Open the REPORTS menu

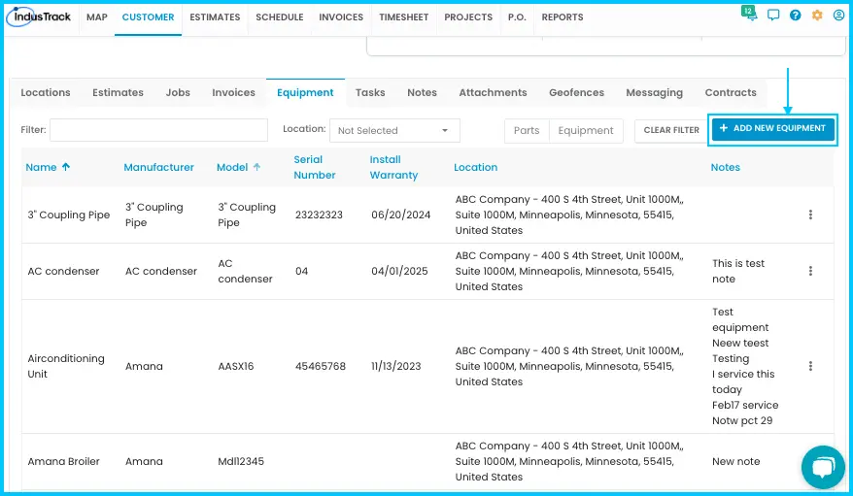pyautogui.click(x=563, y=17)
